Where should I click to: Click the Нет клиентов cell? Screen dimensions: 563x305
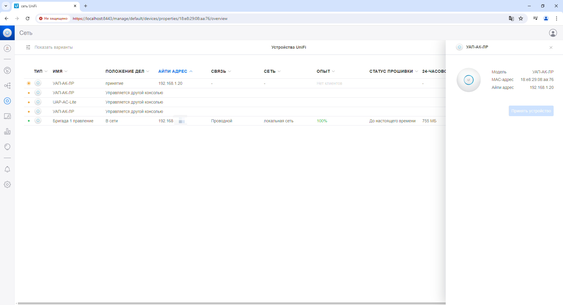pos(329,83)
